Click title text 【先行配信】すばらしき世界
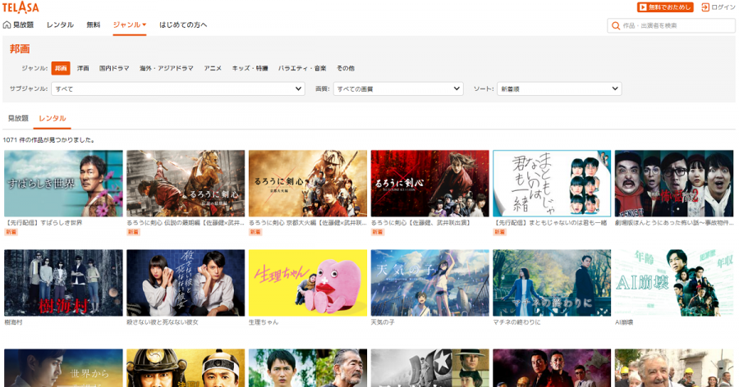The height and width of the screenshot is (387, 739). 44,223
